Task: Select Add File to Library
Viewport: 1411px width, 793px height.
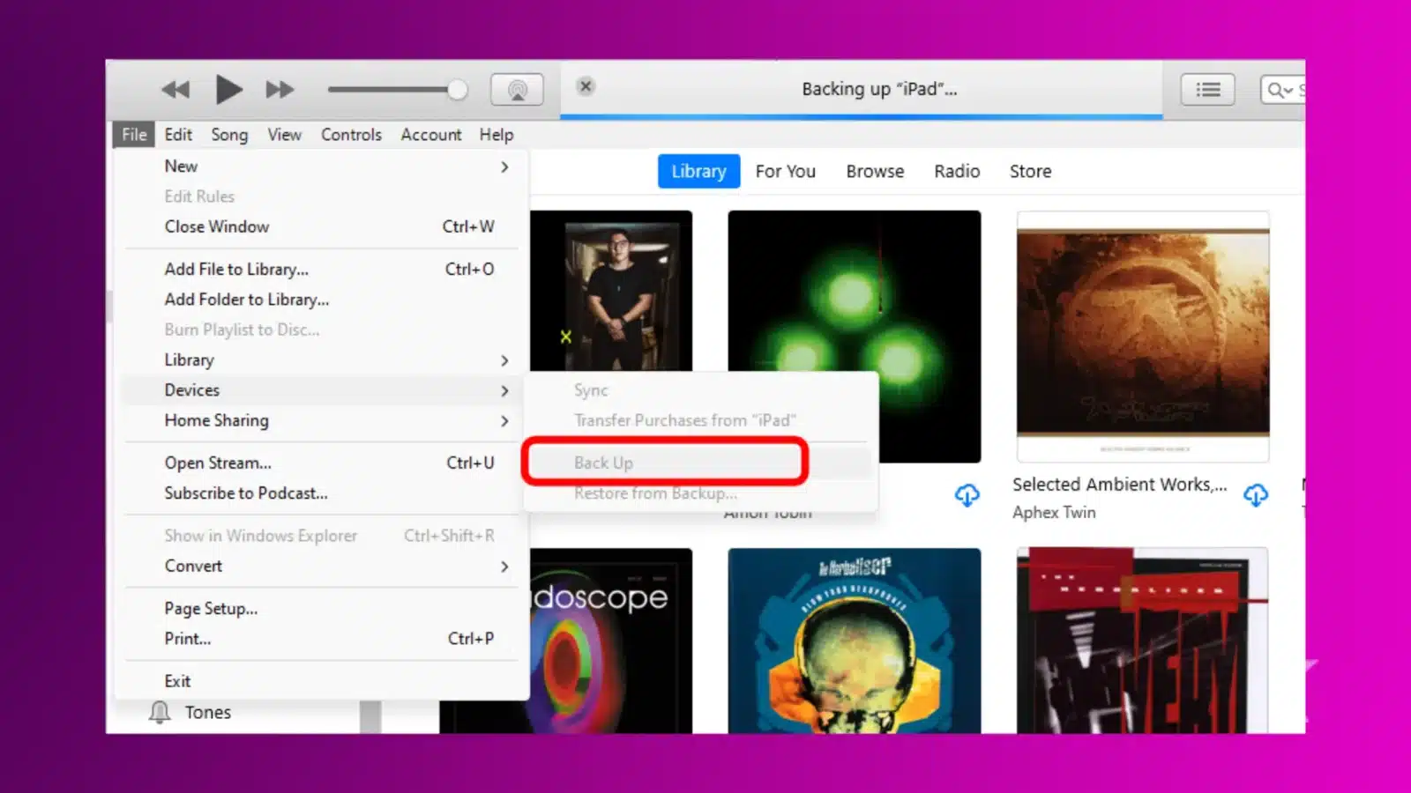Action: (x=323, y=270)
